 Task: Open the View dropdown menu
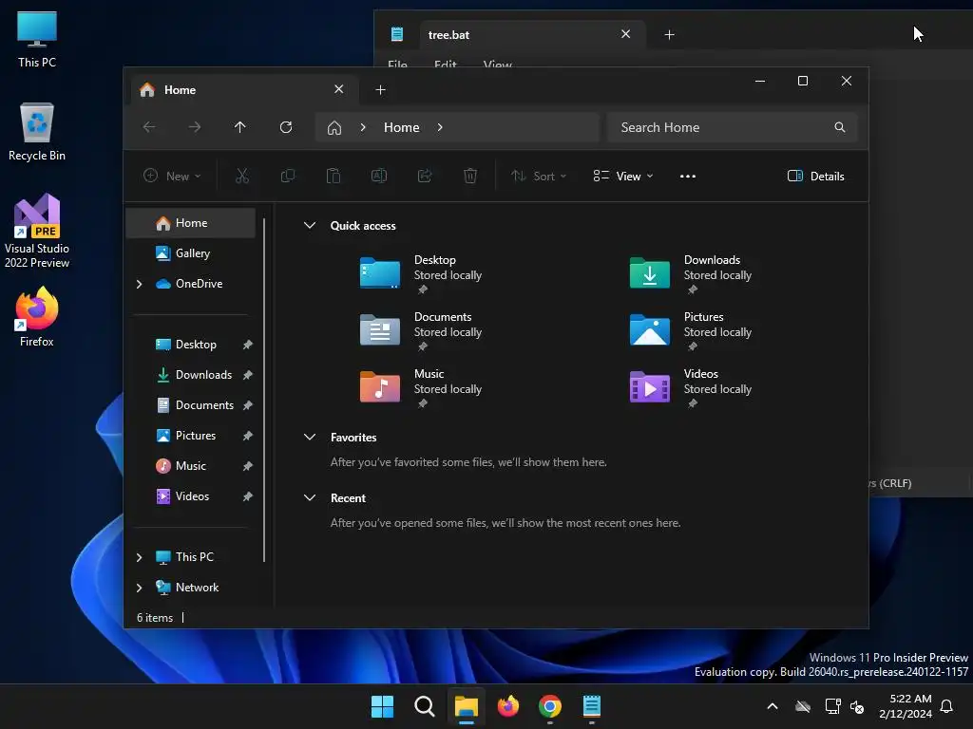click(623, 176)
